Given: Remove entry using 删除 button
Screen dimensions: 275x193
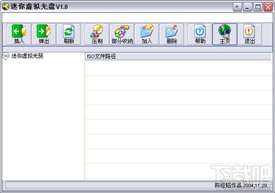Looking at the screenshot, I should [x=172, y=34].
